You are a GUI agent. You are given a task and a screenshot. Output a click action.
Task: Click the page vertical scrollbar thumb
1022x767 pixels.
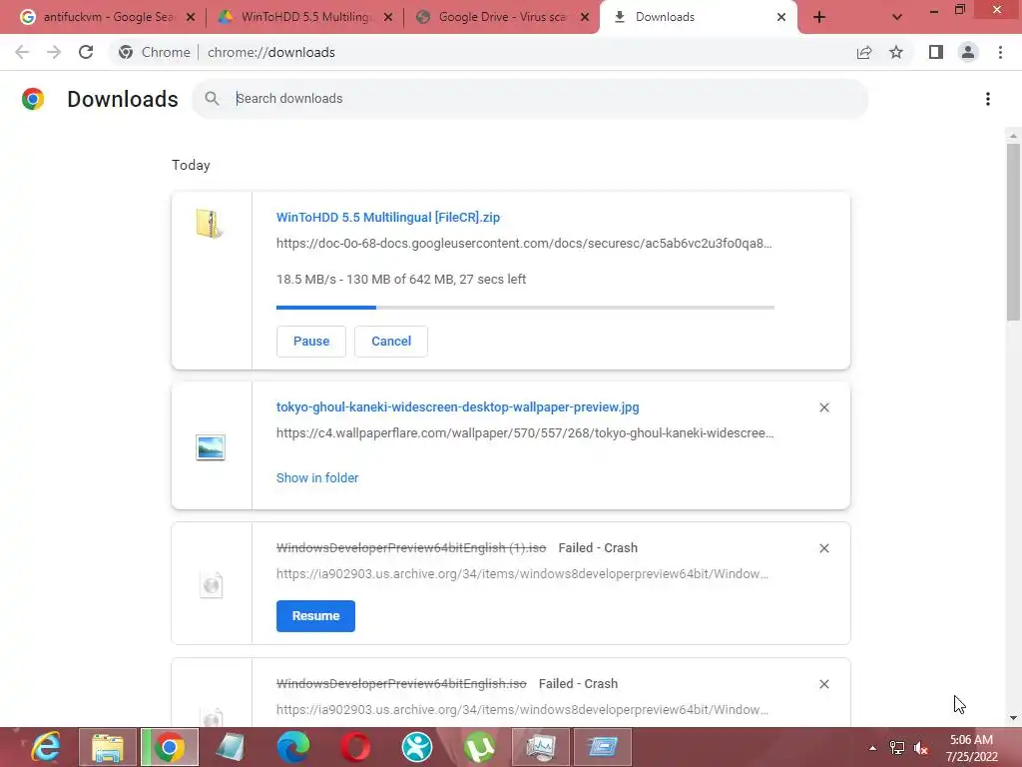(1013, 232)
